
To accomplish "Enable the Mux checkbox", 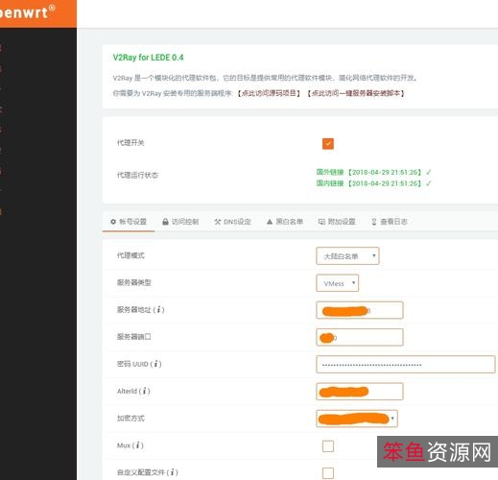I will tap(328, 445).
